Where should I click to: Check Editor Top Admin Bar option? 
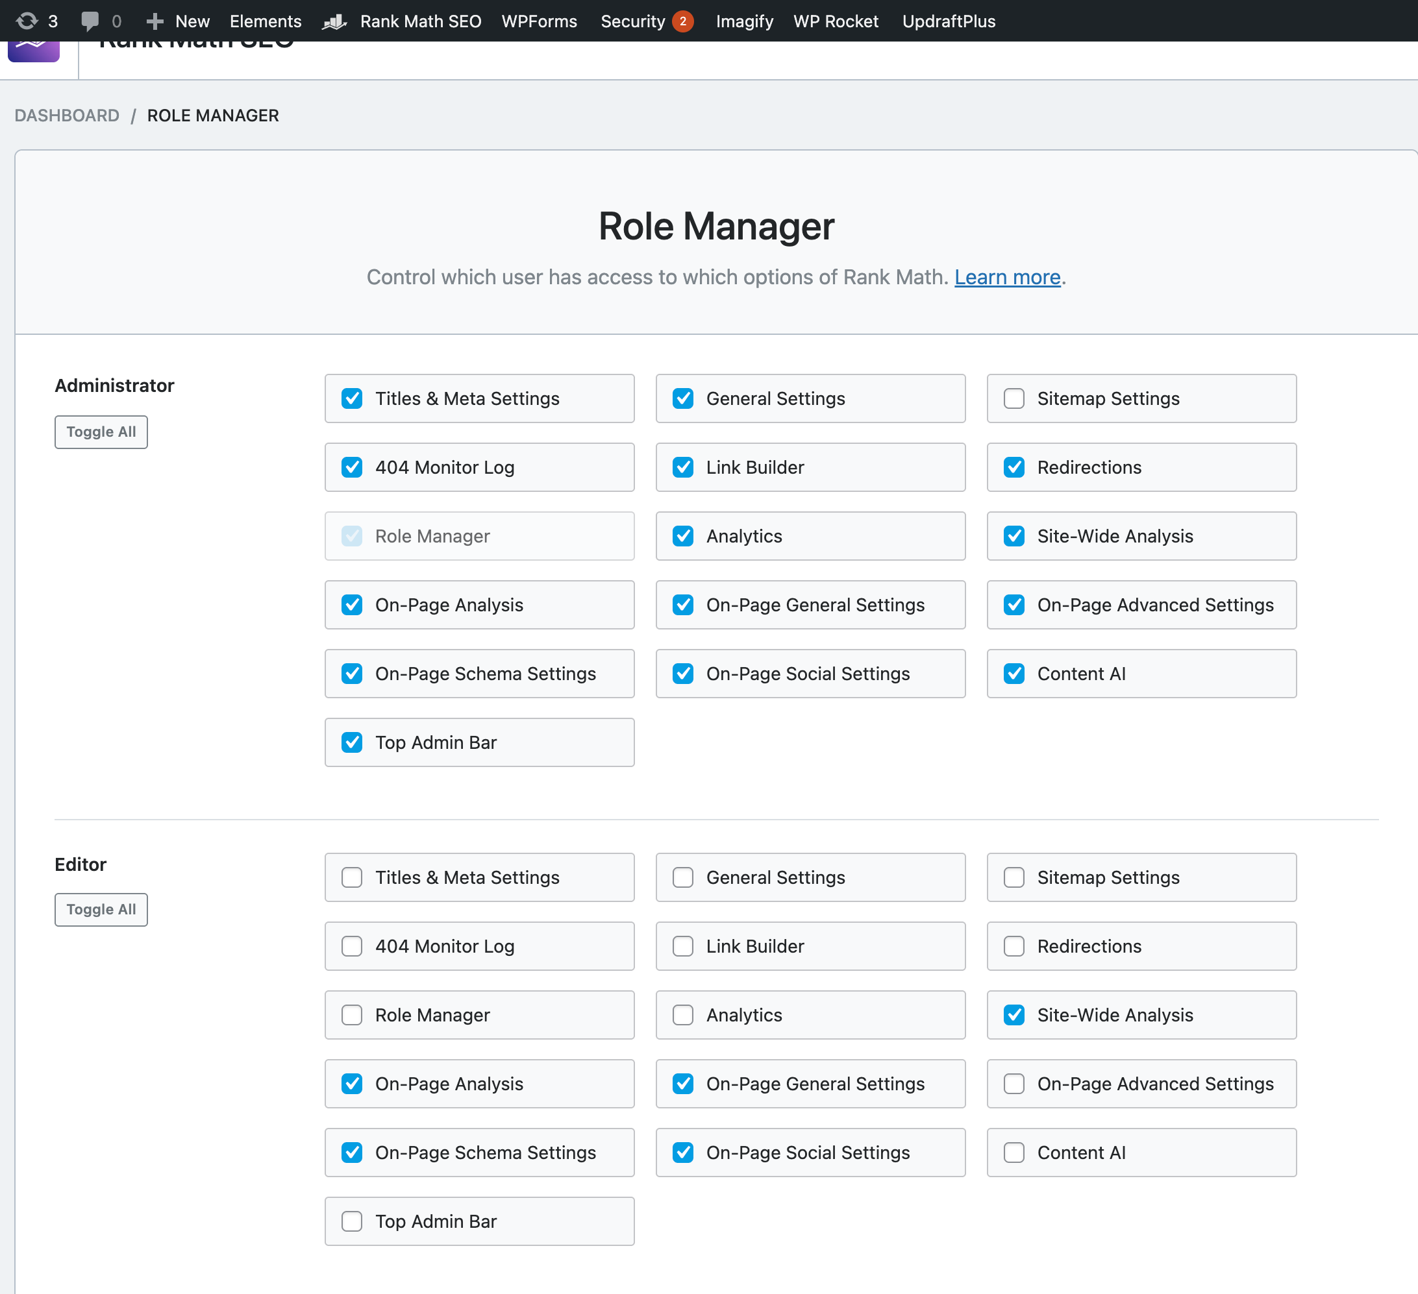point(352,1221)
